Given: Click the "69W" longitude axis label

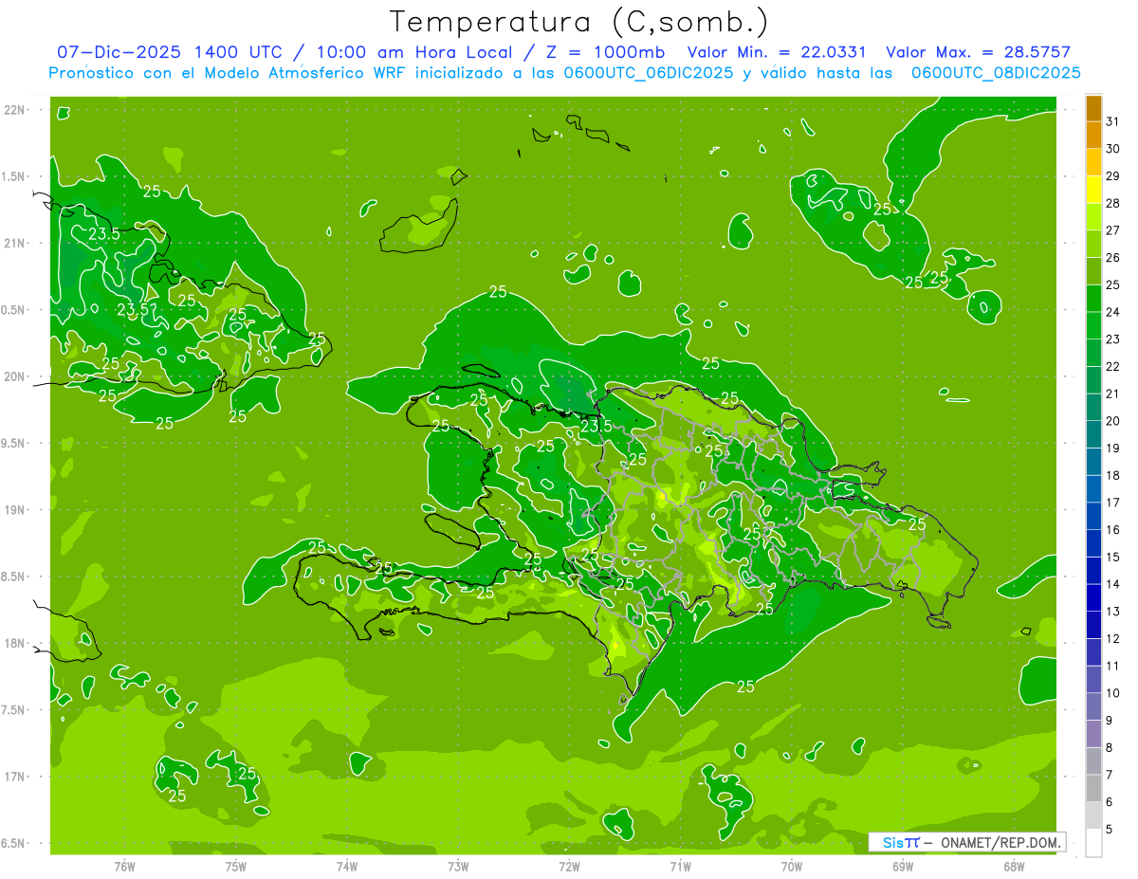Looking at the screenshot, I should pyautogui.click(x=903, y=866).
